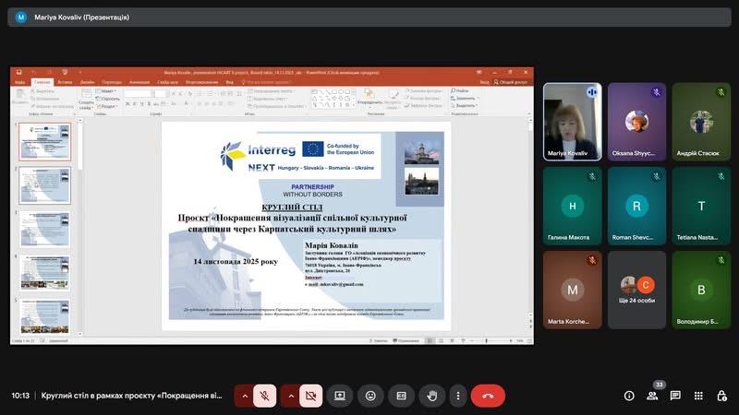Click Сбросить slide reset button

click(x=108, y=99)
